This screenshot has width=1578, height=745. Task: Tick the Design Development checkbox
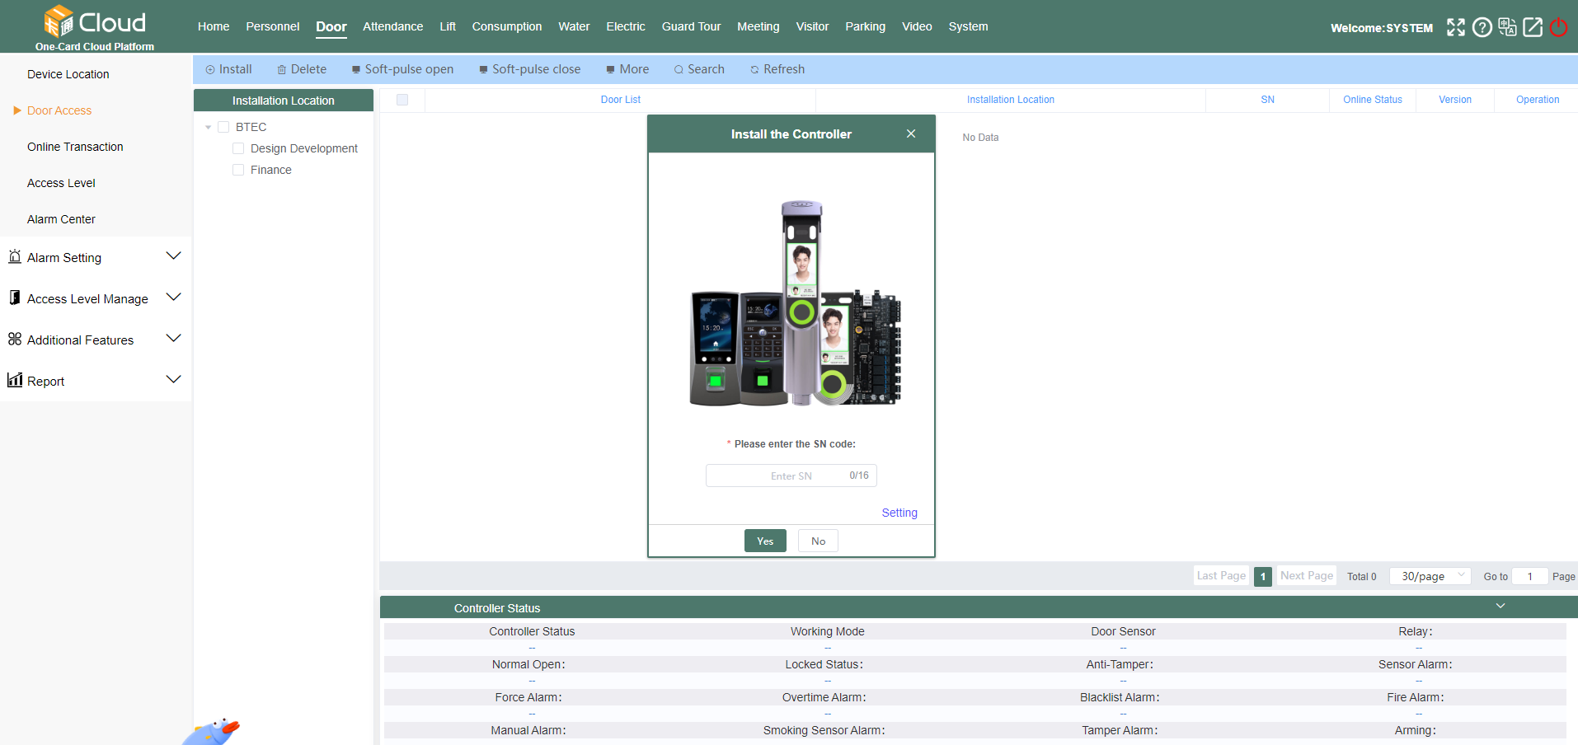(x=238, y=148)
